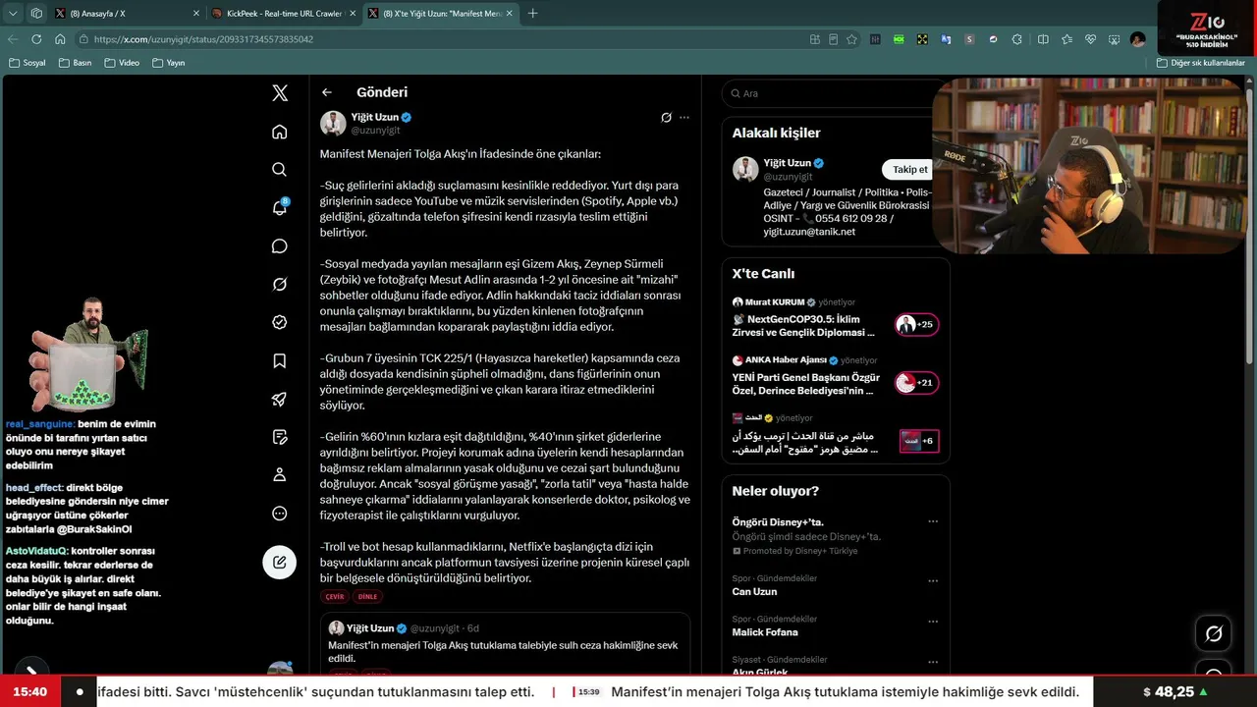Open Grok icon in left sidebar
Image resolution: width=1257 pixels, height=707 pixels.
(x=280, y=284)
